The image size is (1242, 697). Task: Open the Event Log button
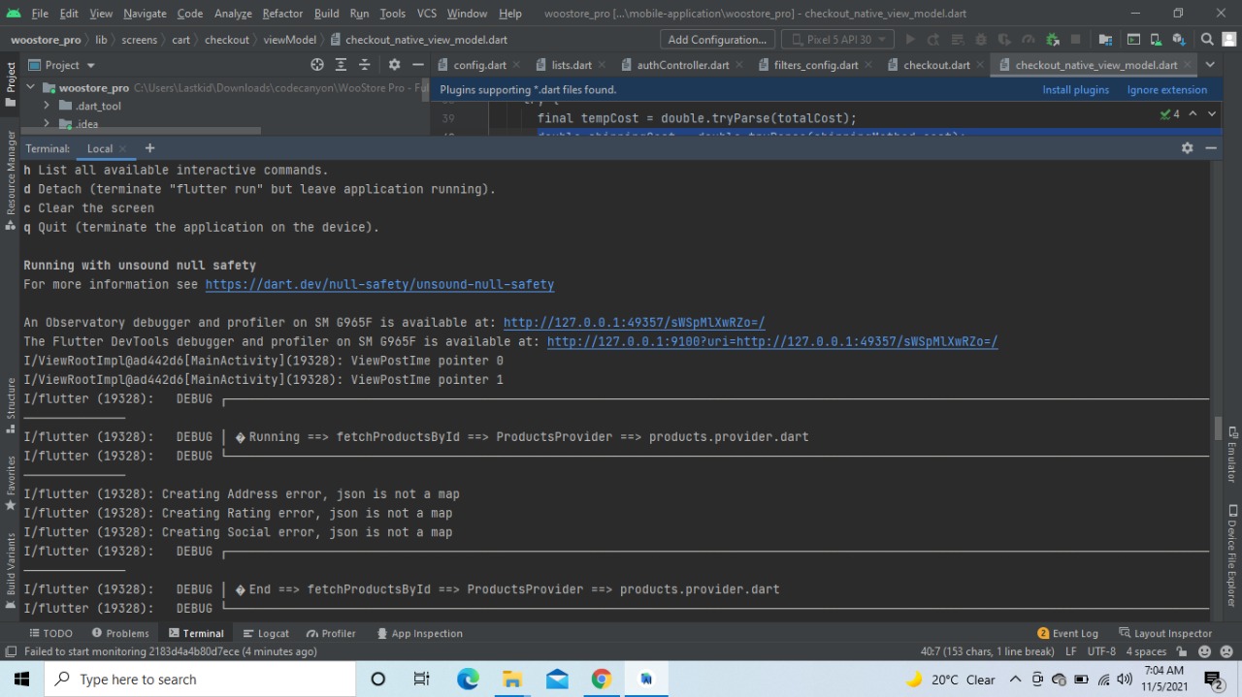pyautogui.click(x=1067, y=633)
